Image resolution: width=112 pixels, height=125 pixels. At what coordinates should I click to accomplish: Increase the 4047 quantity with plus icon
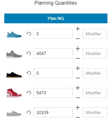tap(78, 48)
